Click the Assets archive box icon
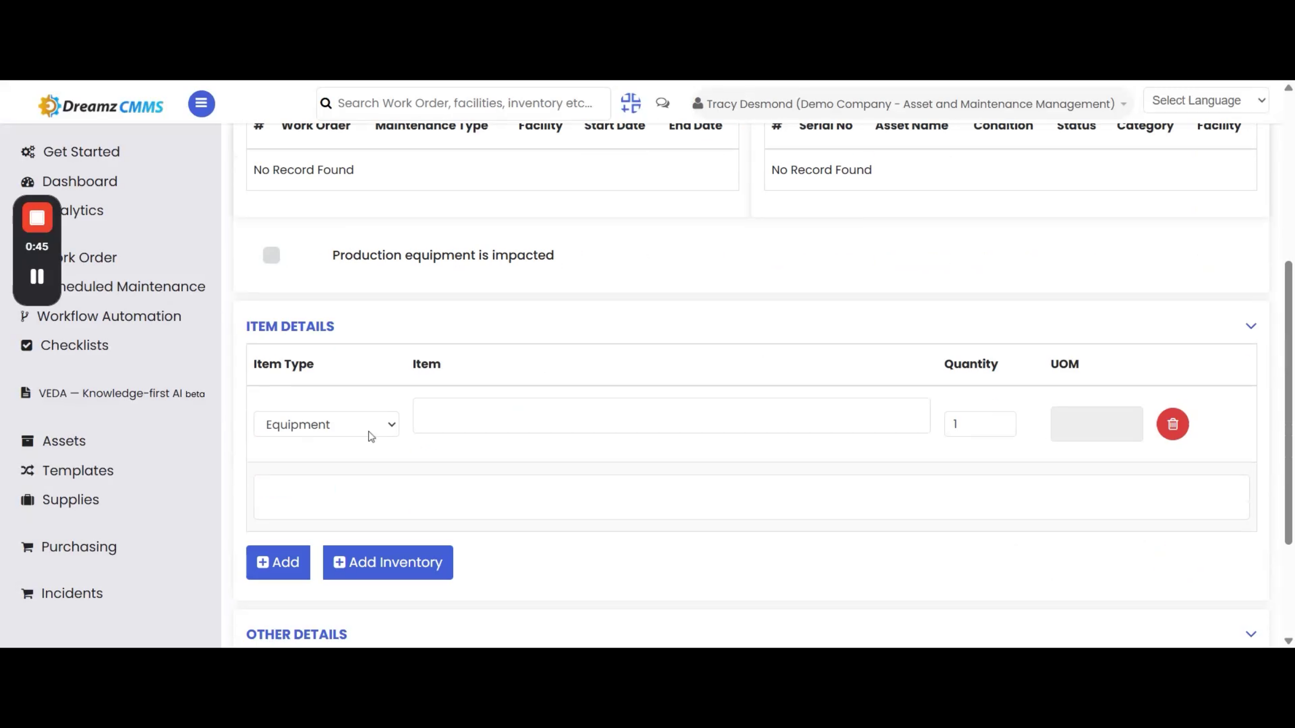 [28, 441]
